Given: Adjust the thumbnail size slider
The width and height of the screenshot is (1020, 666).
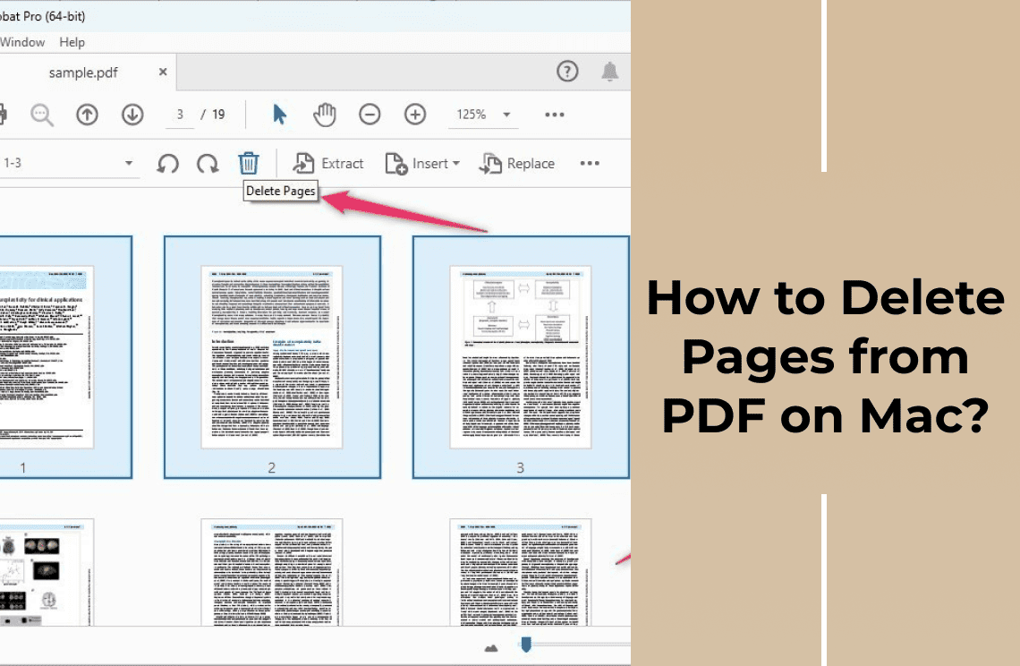Looking at the screenshot, I should [x=526, y=643].
